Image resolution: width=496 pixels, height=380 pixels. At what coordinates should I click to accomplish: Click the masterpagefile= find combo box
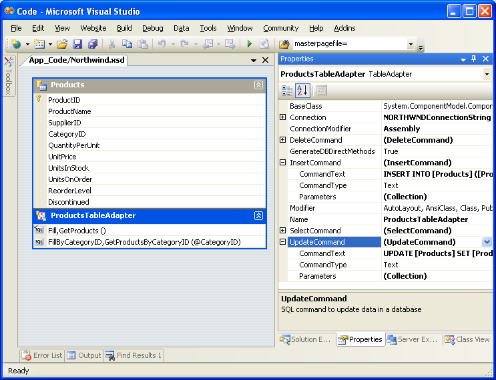point(348,44)
